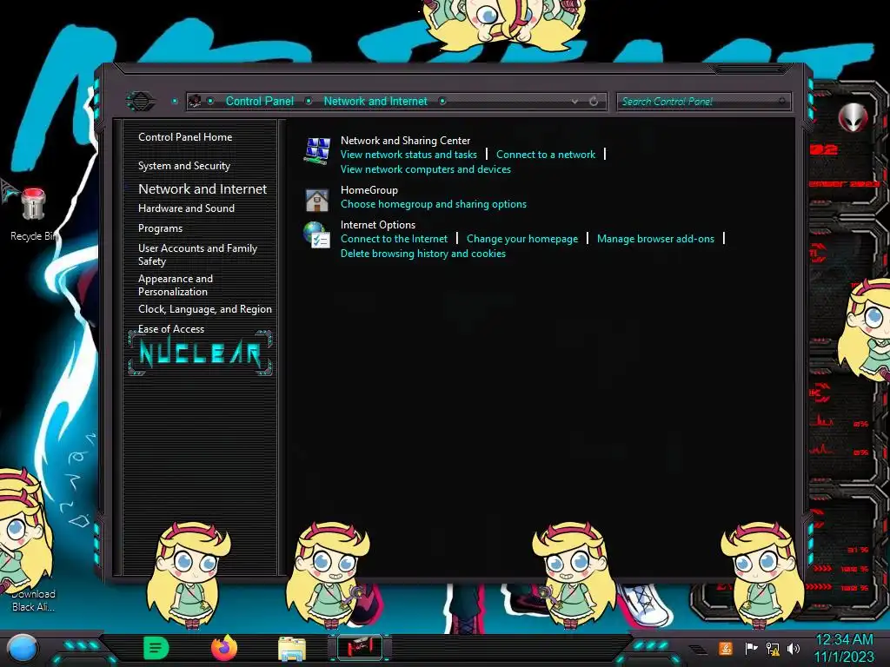Screen dimensions: 890x667
Task: Open the Action Center flag icon
Action: pos(751,648)
